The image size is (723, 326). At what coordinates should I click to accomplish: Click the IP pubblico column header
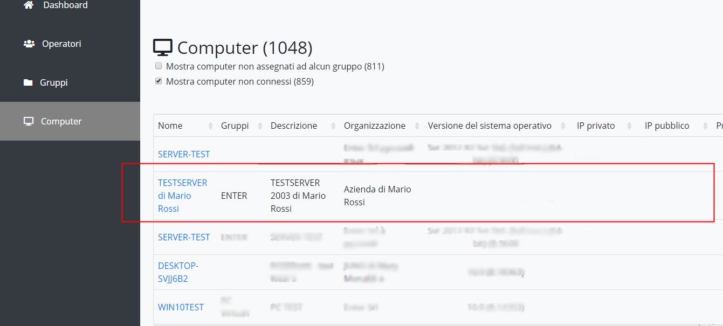667,126
